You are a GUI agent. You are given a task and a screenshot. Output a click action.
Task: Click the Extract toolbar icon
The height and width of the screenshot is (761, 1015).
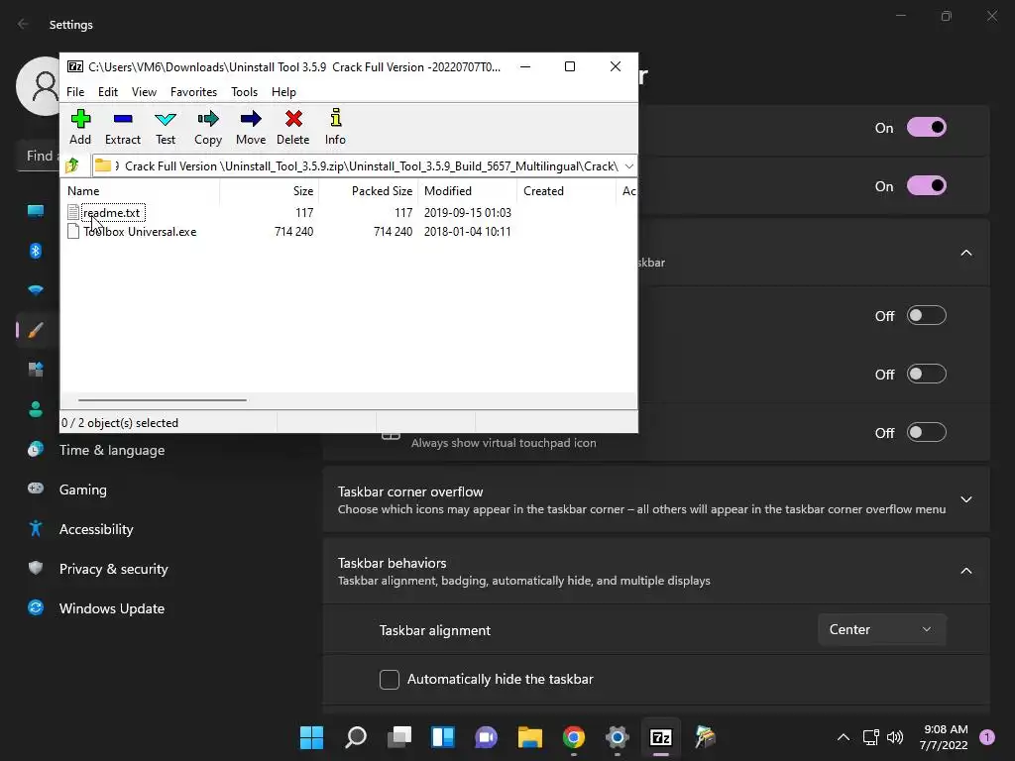[122, 127]
